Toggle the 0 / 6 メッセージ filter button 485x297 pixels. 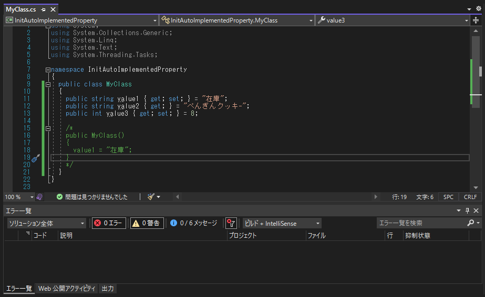pos(194,223)
